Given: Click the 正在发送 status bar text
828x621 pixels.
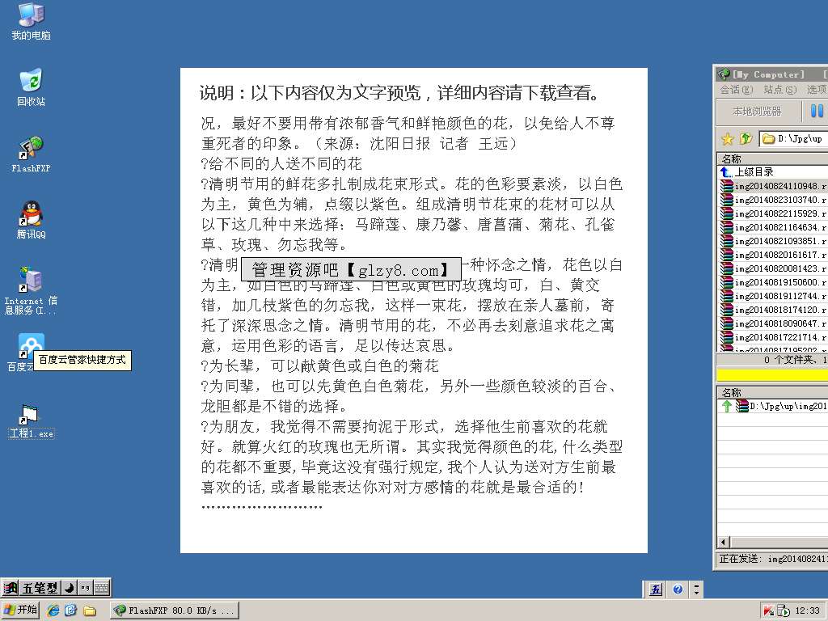Looking at the screenshot, I should 772,560.
